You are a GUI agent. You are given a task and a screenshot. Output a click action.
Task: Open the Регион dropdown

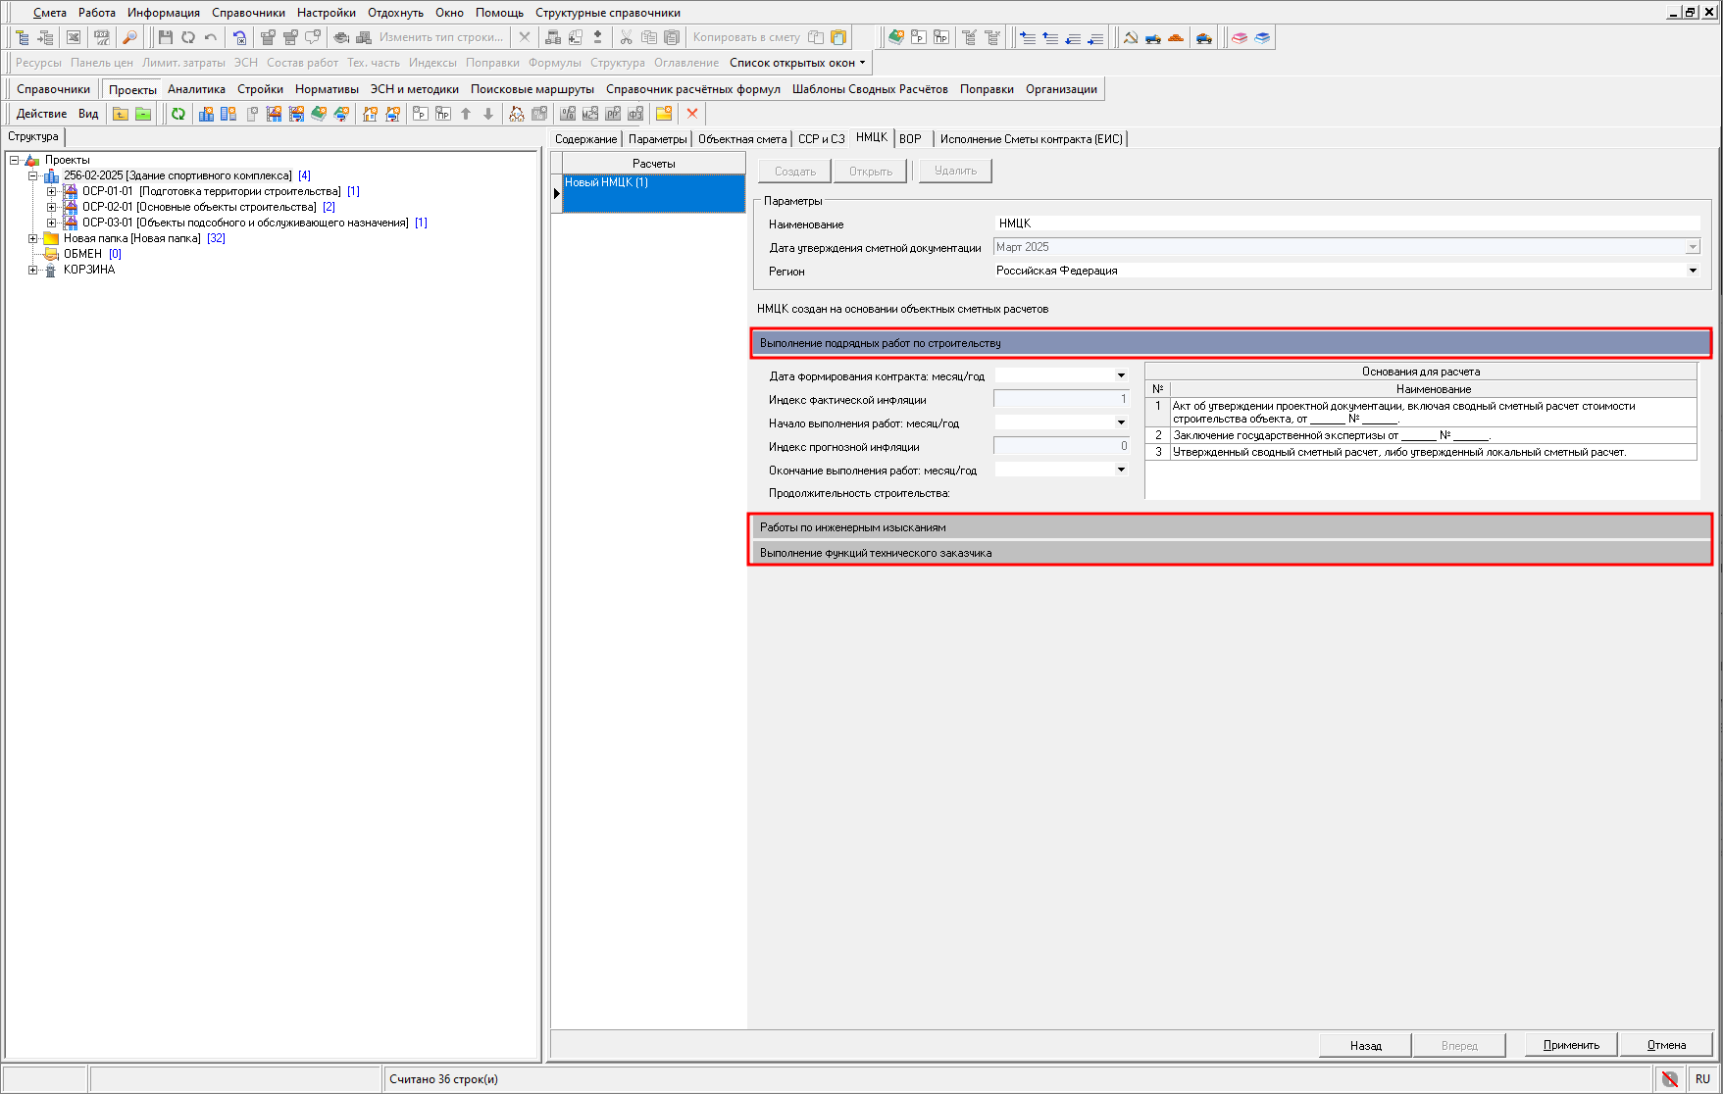coord(1693,271)
